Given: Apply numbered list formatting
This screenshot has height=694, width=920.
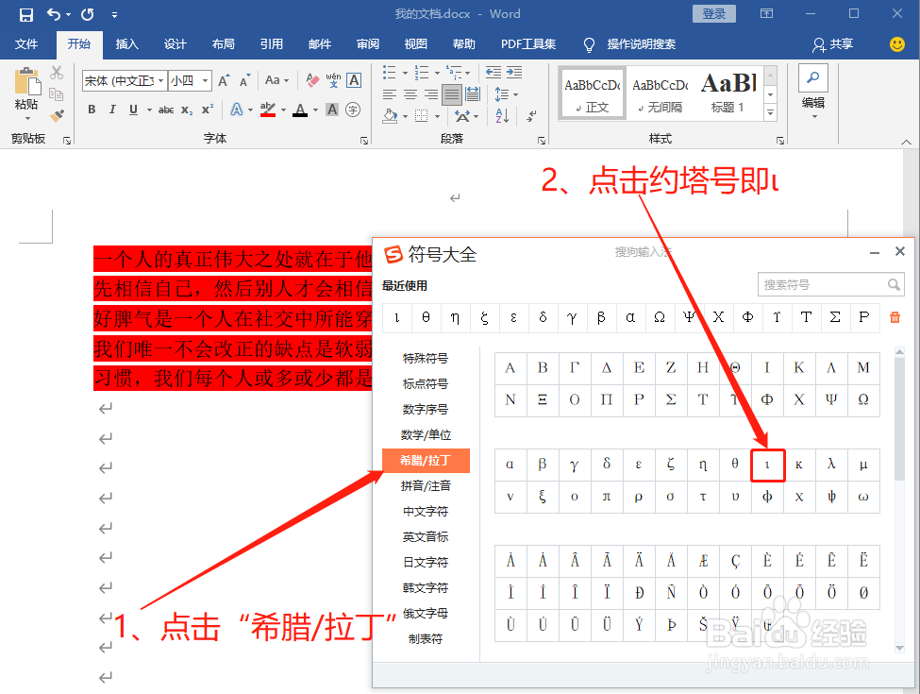Looking at the screenshot, I should click(421, 73).
